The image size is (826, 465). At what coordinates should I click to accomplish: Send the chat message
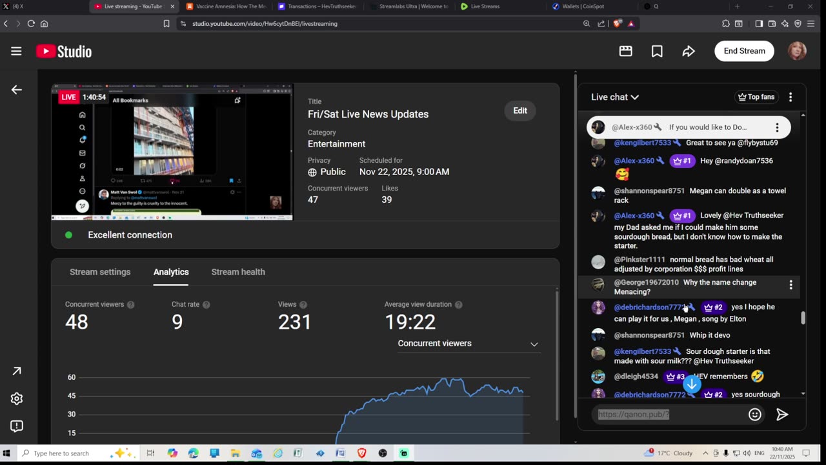782,415
